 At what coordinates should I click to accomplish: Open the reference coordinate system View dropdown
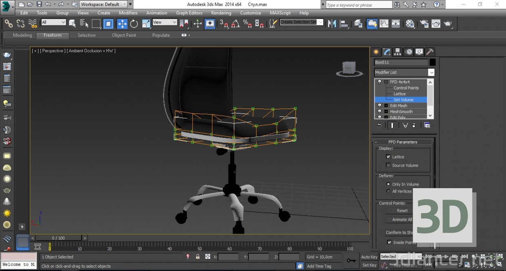click(x=164, y=22)
